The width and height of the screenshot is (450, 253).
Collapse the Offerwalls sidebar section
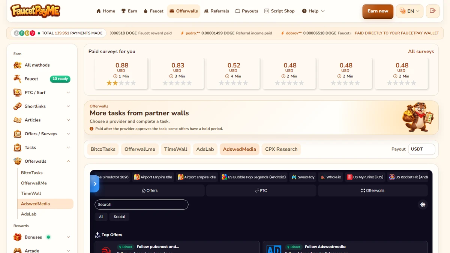click(68, 161)
